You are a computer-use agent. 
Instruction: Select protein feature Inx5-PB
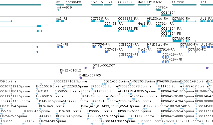click(x=60, y=47)
